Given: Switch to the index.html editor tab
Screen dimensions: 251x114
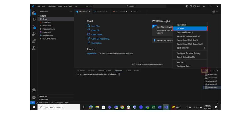Looking at the screenshot, I should 120,12.
